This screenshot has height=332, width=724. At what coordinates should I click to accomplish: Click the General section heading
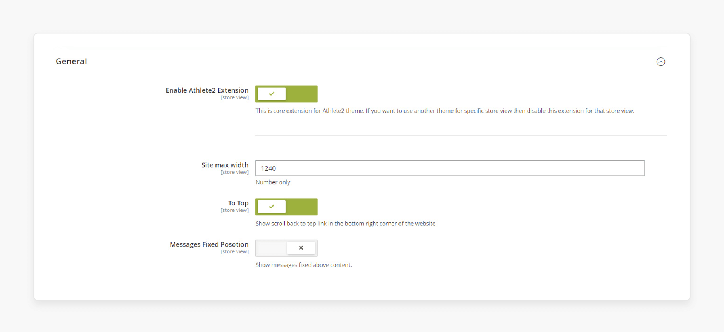[x=72, y=61]
